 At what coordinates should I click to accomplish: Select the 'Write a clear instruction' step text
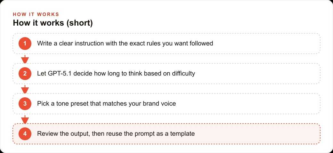coord(125,44)
